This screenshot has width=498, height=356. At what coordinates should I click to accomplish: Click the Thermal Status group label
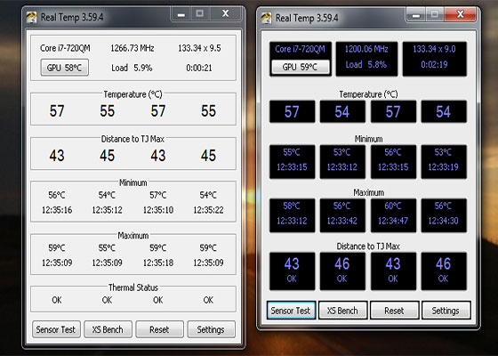point(133,287)
